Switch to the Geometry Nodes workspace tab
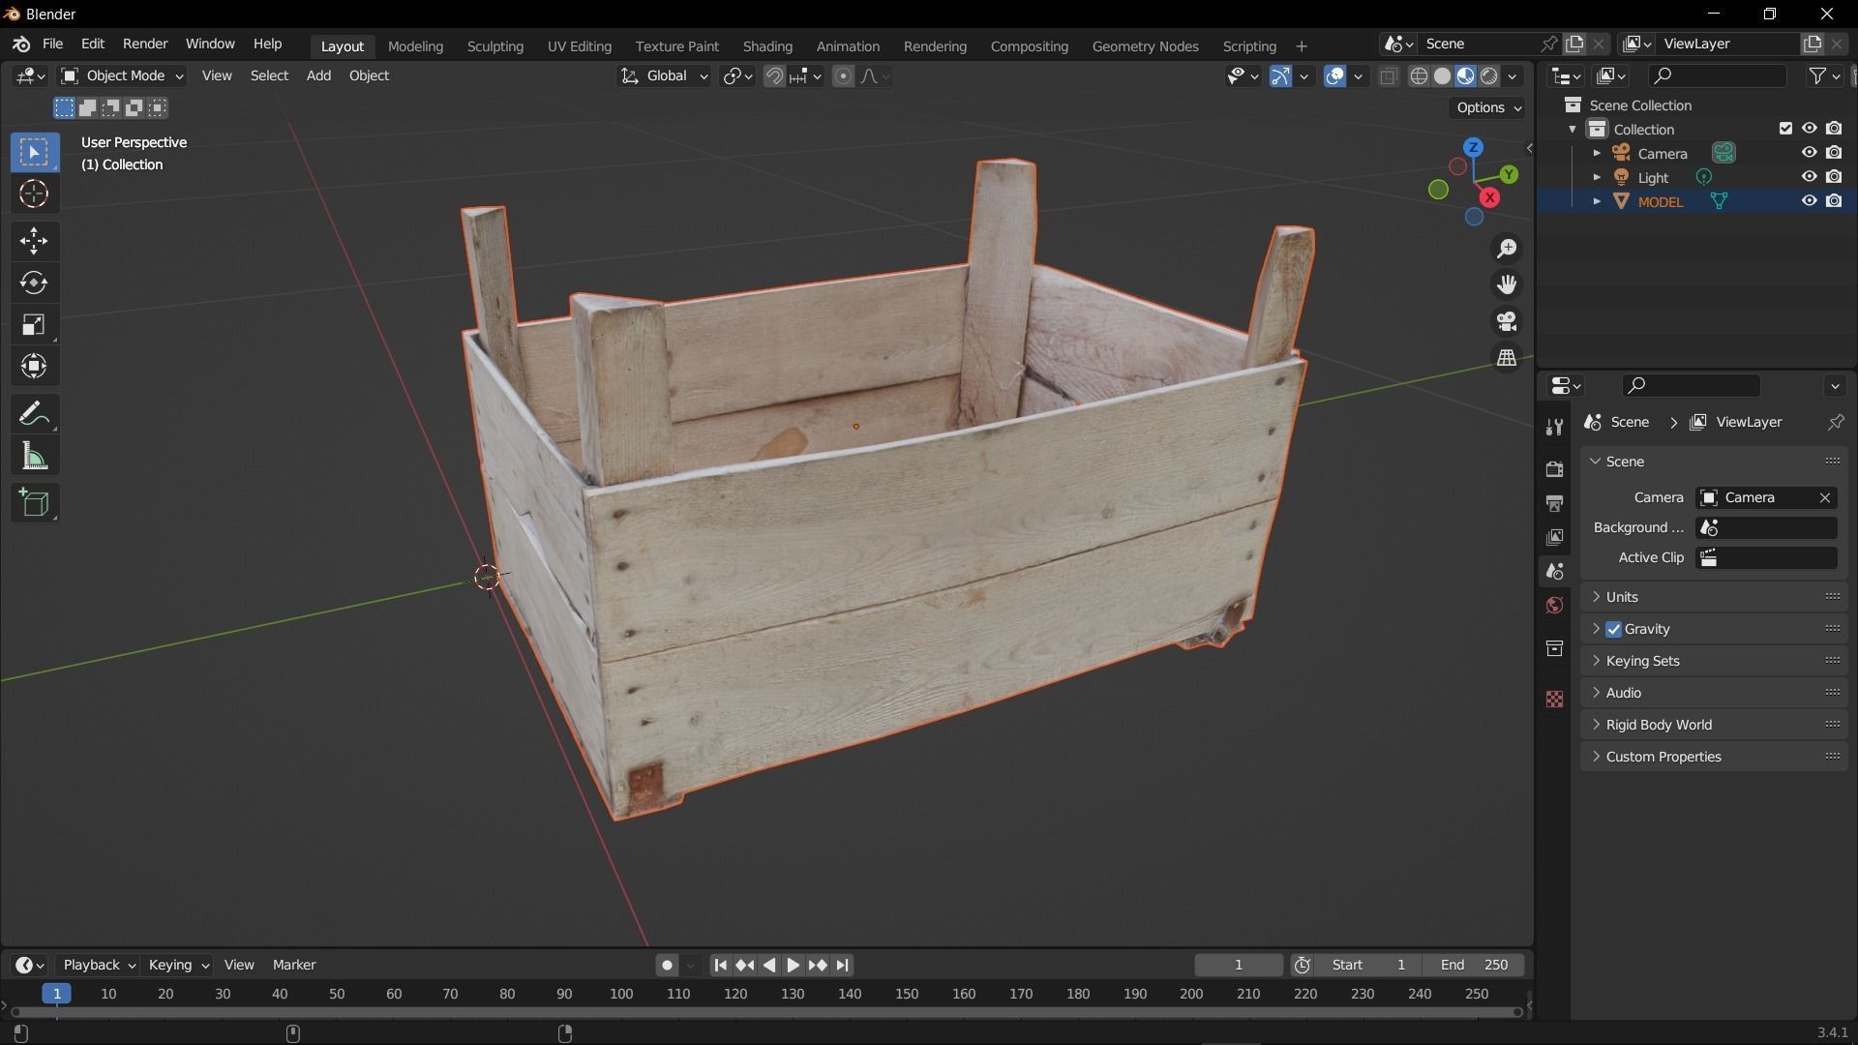Screen dimensions: 1858x1045 point(1145,46)
